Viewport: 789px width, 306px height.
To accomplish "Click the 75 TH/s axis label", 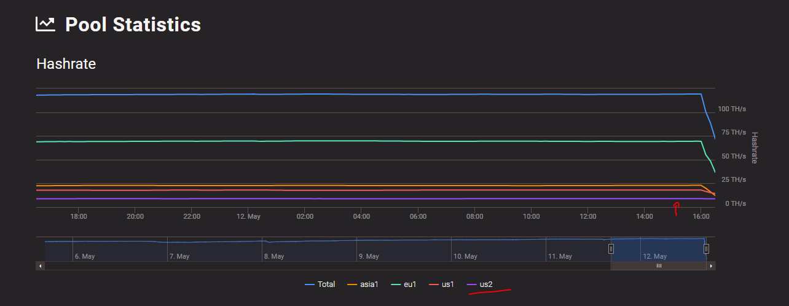I will point(734,132).
